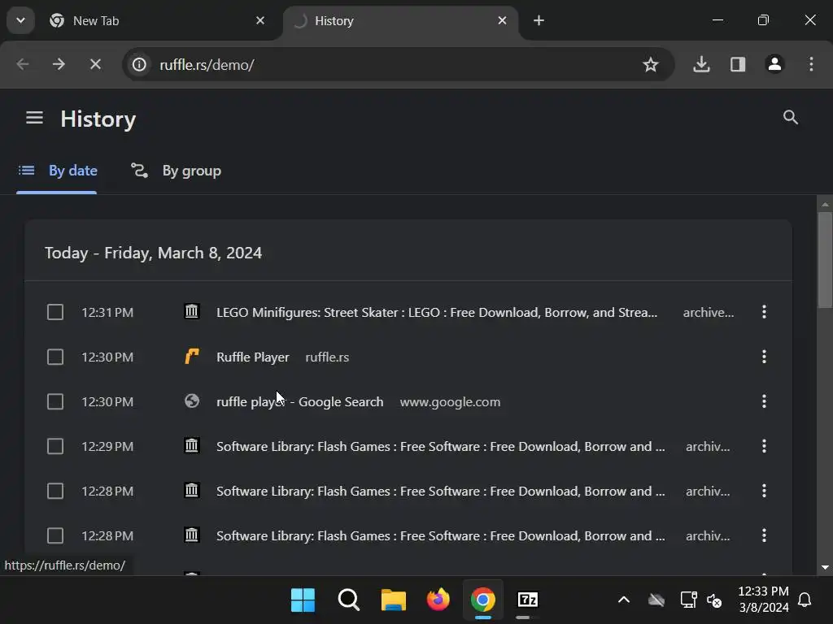
Task: Open the Downloads icon in toolbar
Action: point(701,64)
